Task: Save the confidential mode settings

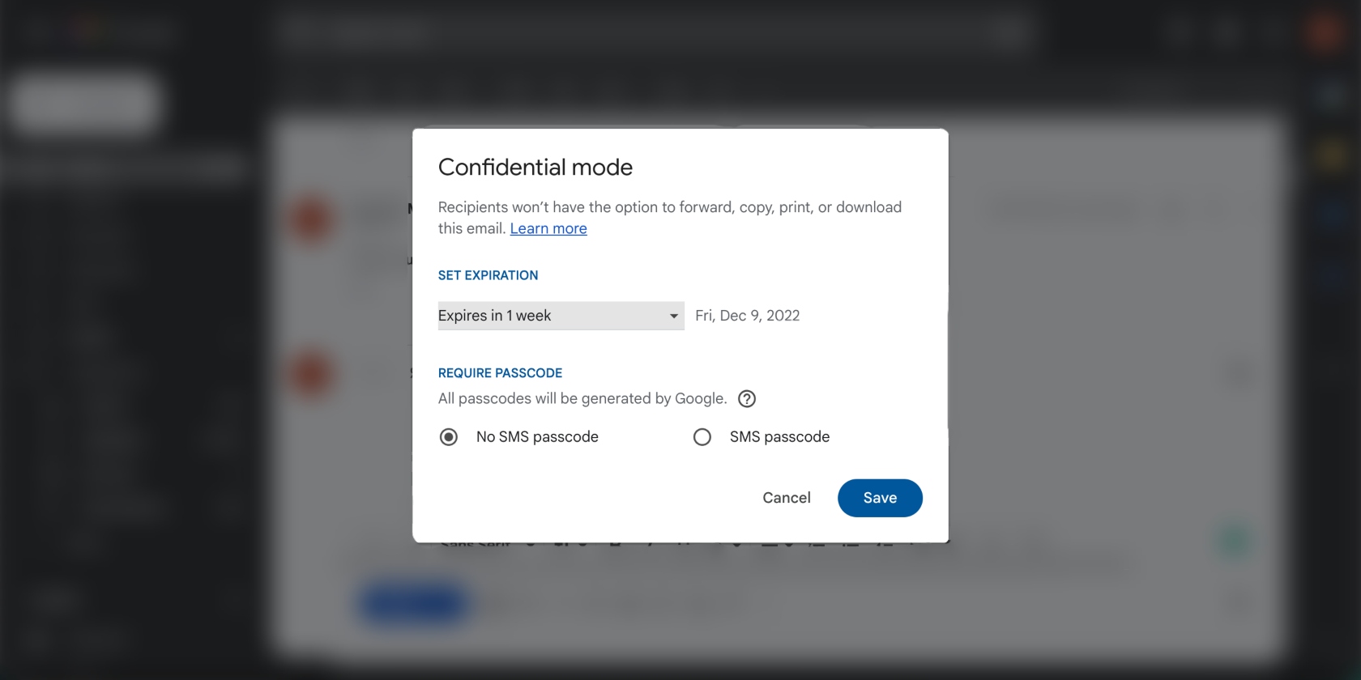Action: pos(880,498)
